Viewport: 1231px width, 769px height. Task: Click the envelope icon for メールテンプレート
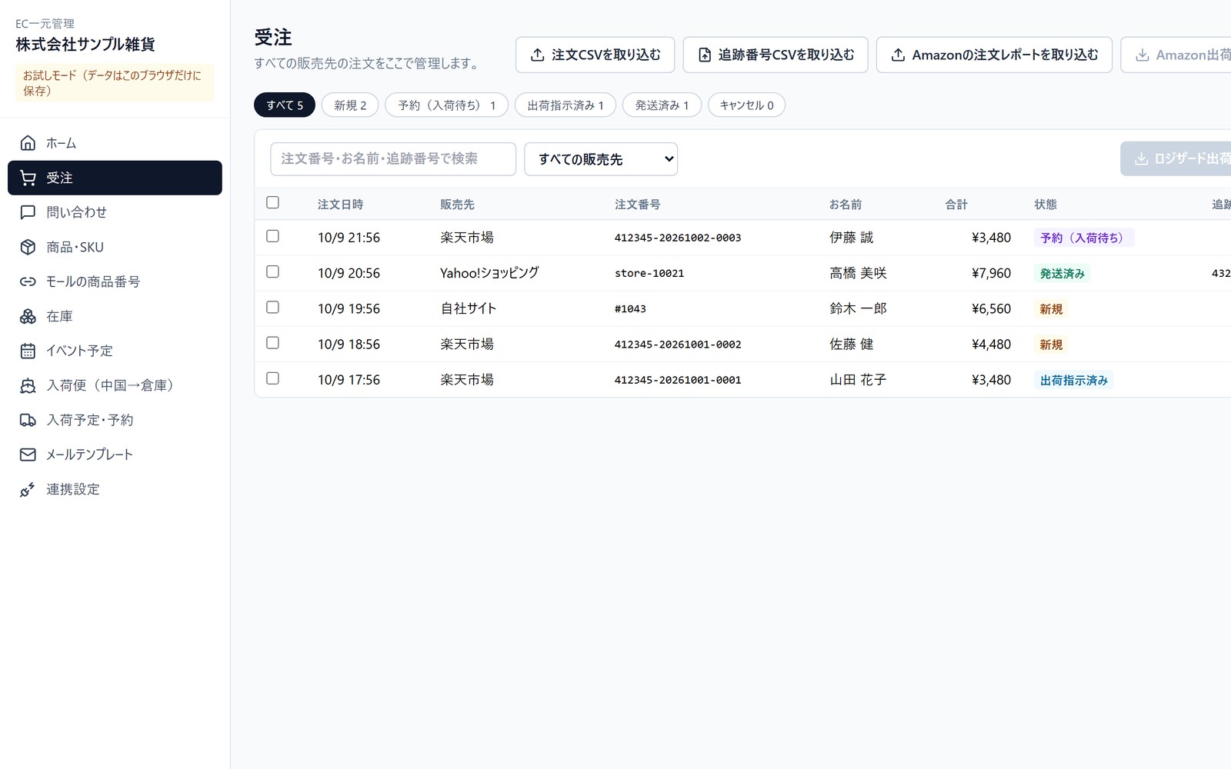(x=28, y=454)
